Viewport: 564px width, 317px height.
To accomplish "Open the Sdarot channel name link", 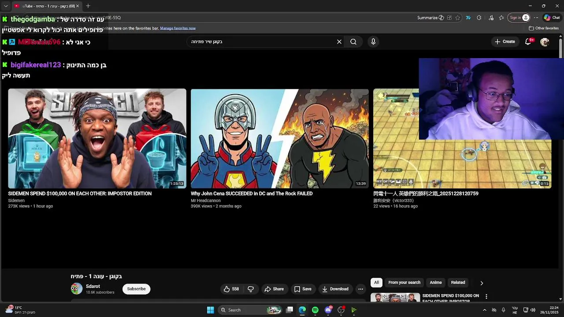I will tap(93, 286).
